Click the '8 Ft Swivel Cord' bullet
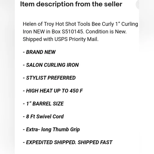 [43, 117]
